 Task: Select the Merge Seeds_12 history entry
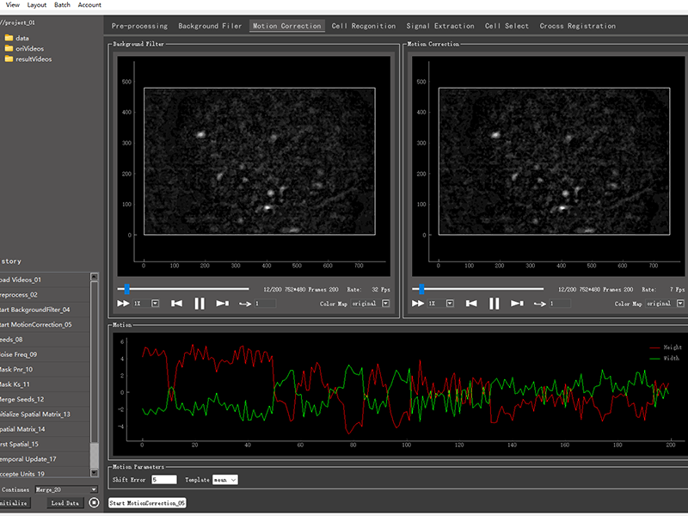click(44, 399)
